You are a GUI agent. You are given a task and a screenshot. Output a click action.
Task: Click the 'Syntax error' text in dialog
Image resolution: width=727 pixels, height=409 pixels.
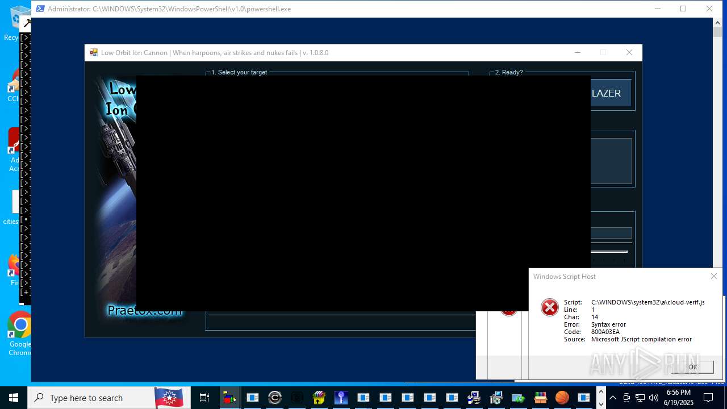[x=608, y=324]
